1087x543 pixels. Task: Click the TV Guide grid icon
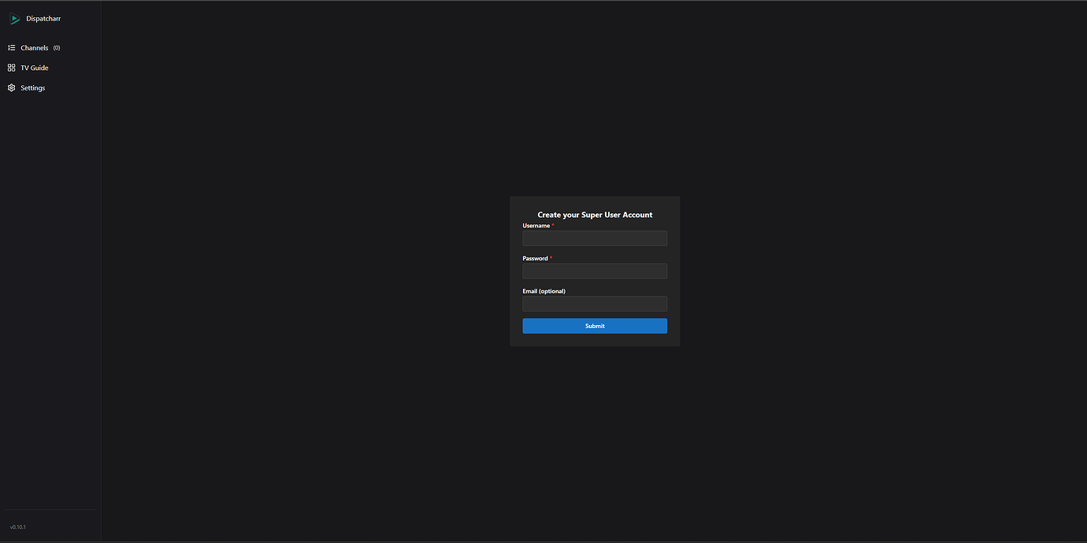point(12,68)
